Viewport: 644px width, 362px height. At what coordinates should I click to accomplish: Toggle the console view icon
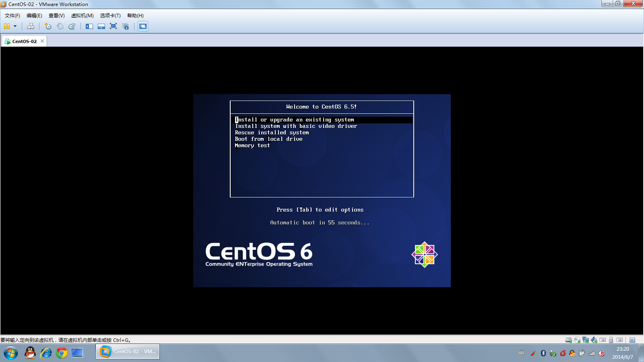[x=143, y=26]
